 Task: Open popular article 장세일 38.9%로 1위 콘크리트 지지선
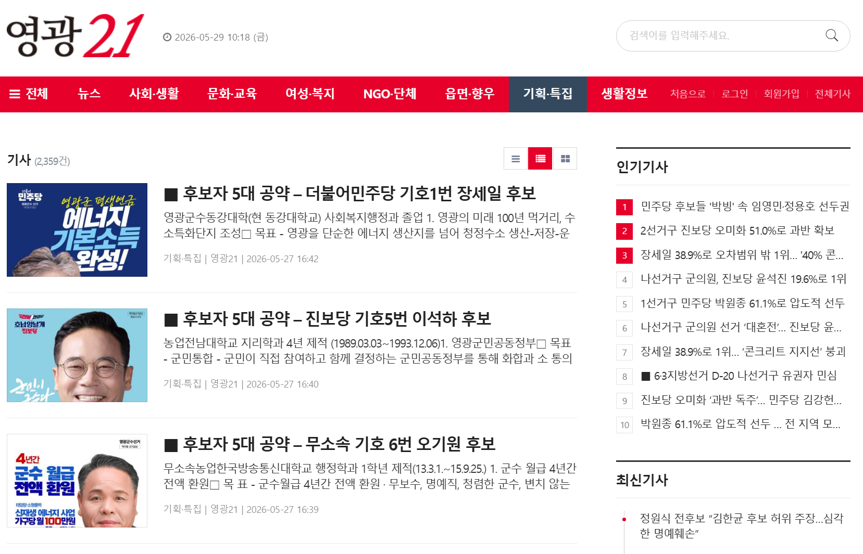743,352
